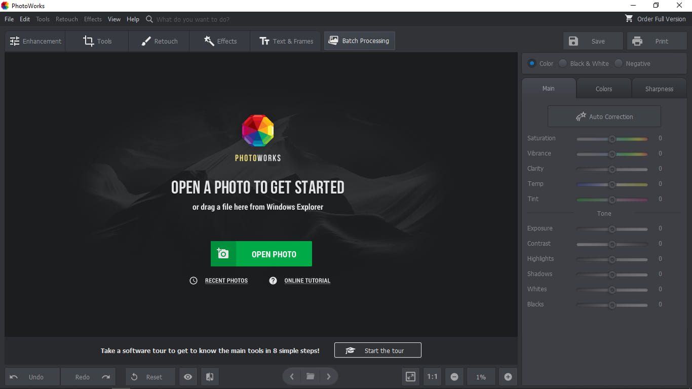Screen dimensions: 692x389
Task: Go to previous photo with left arrow
Action: pos(292,376)
